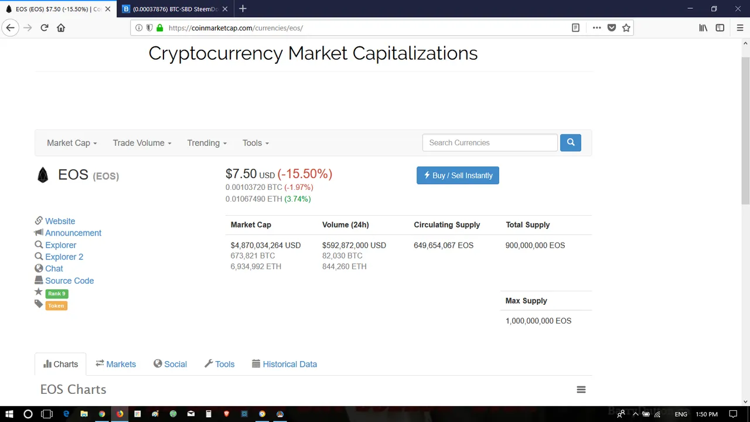This screenshot has height=422, width=750.
Task: Switch to the Markets tab
Action: (115, 364)
